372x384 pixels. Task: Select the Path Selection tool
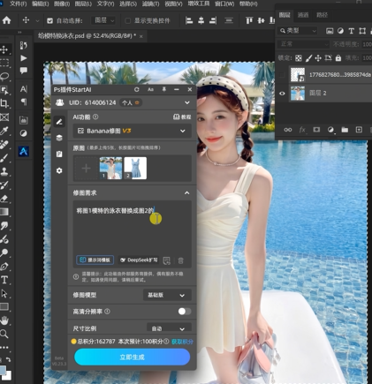click(4, 293)
